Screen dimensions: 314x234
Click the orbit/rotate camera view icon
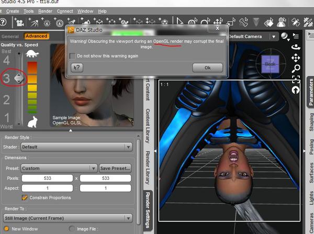(x=296, y=46)
